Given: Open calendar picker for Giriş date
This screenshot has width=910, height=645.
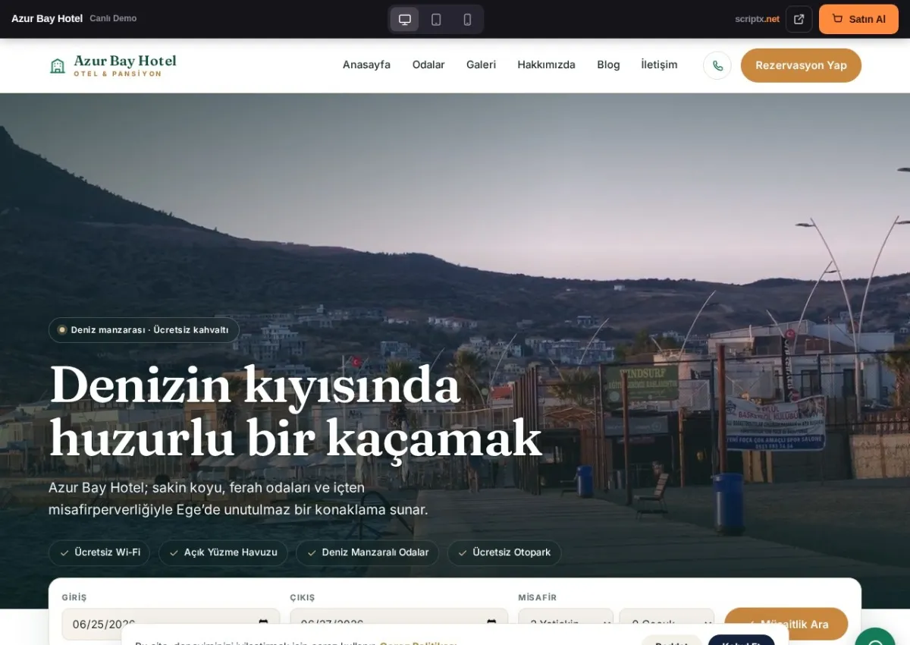Looking at the screenshot, I should 263,624.
